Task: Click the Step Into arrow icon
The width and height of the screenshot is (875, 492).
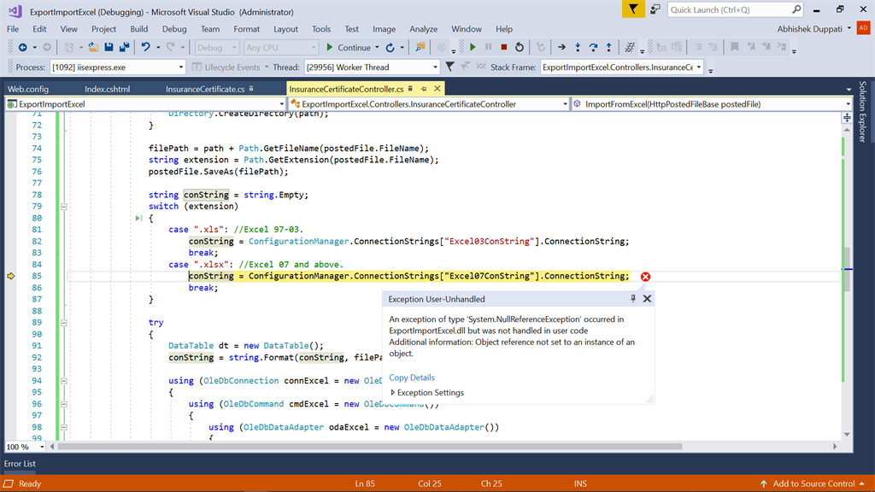Action: [x=578, y=48]
